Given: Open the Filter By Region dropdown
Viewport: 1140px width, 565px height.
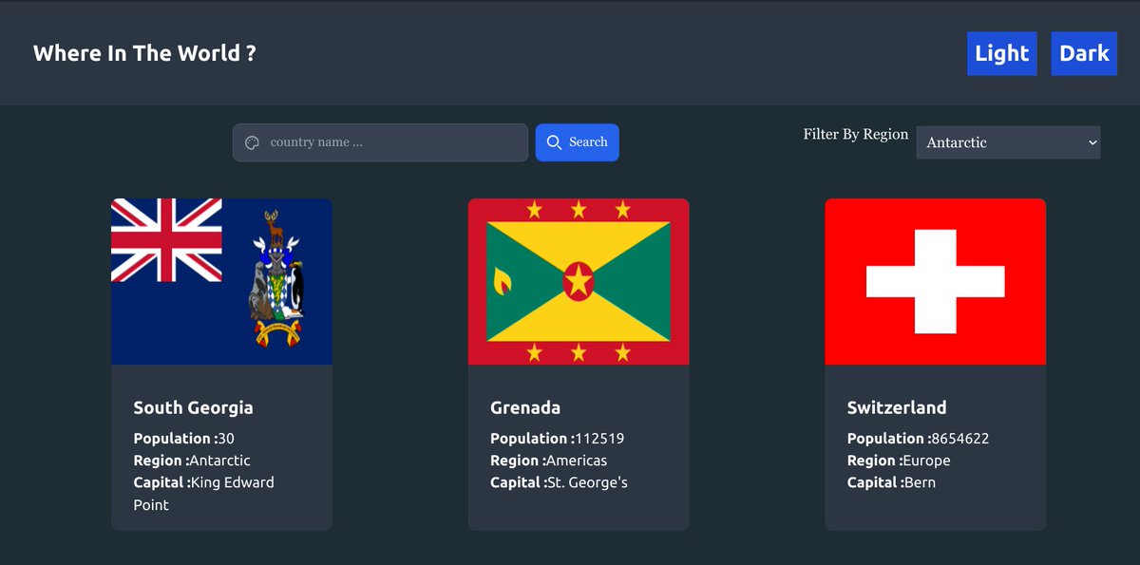Looking at the screenshot, I should click(x=1008, y=142).
